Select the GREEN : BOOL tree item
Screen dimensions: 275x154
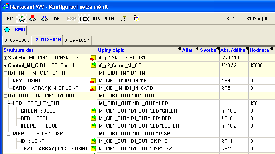(x=38, y=111)
